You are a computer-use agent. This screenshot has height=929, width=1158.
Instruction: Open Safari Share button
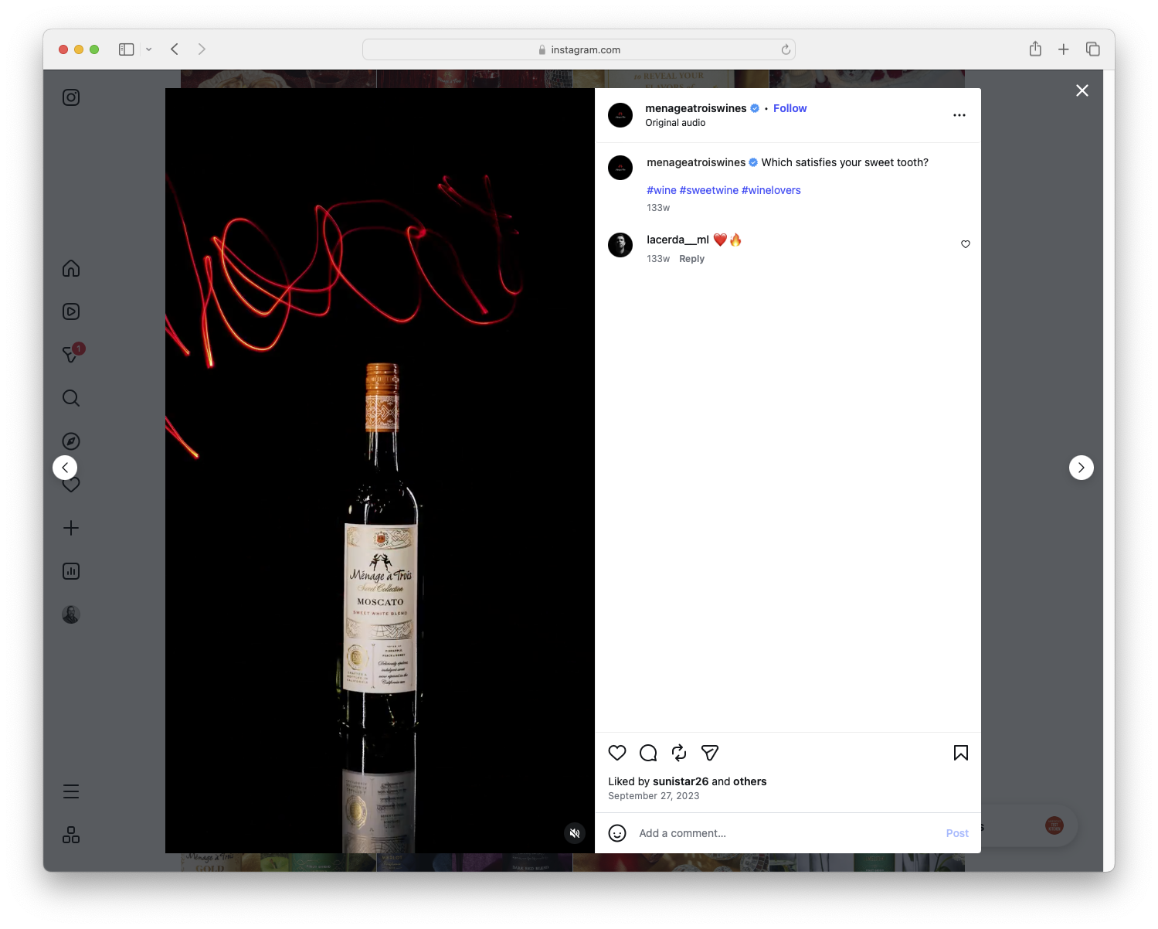tap(1035, 49)
